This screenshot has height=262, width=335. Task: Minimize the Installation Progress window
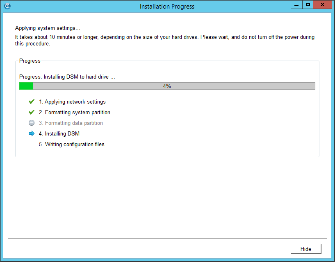[296, 5]
